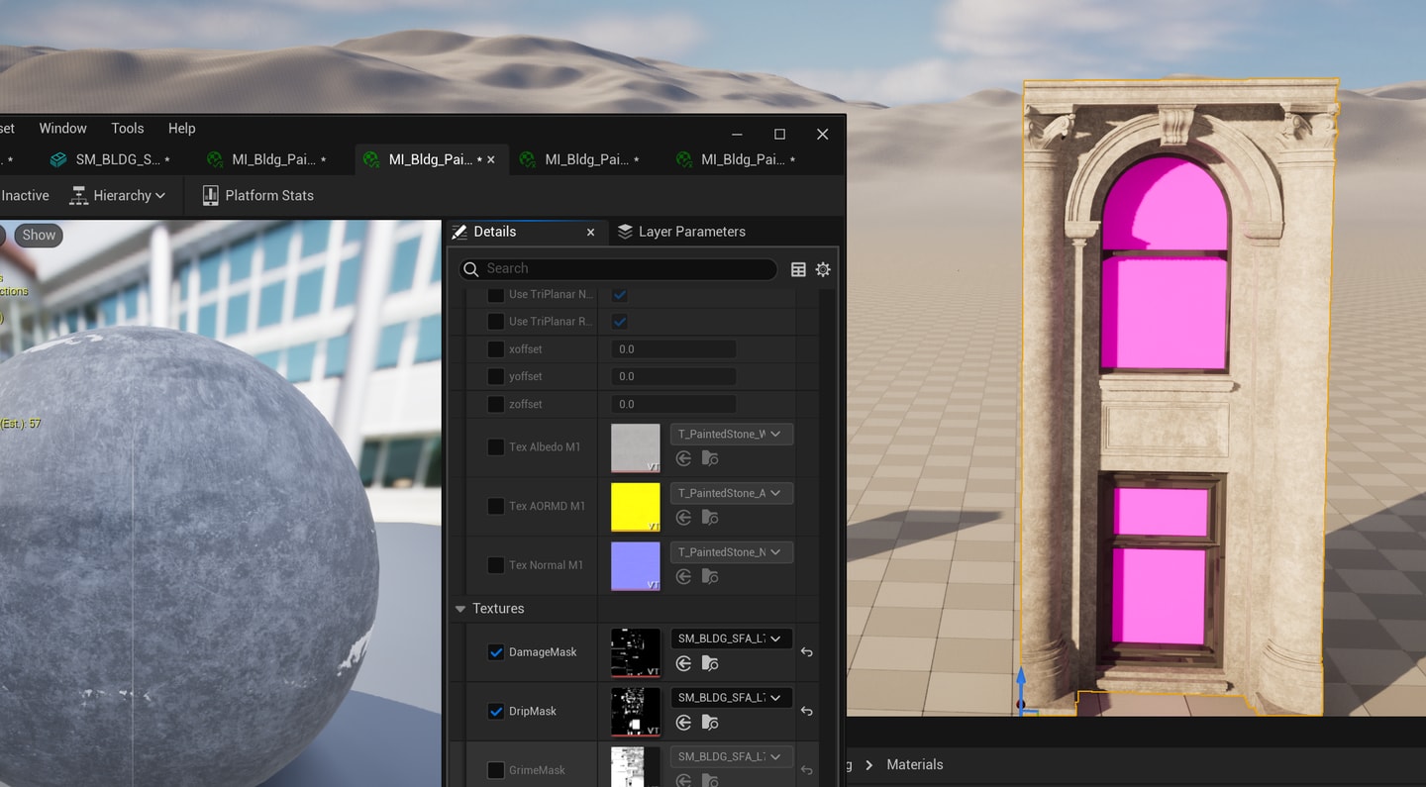Use selected asset for Tex Albedo M1

point(683,459)
